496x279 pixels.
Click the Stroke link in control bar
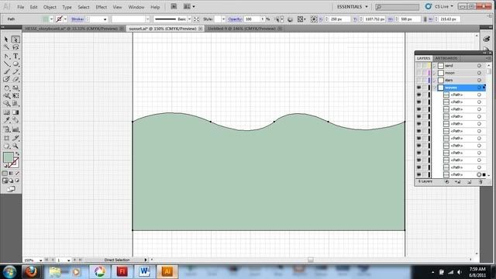click(77, 19)
